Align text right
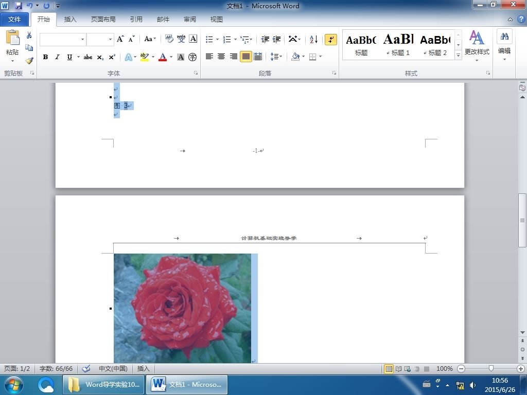This screenshot has height=395, width=527. (234, 57)
